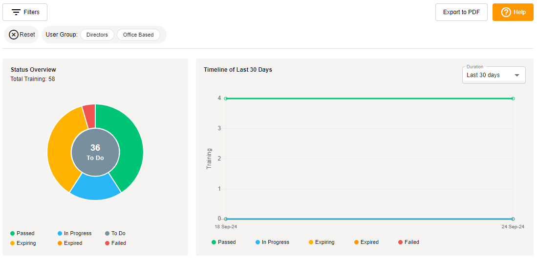The width and height of the screenshot is (537, 260).
Task: Click the gray To Do donut center
Action: pos(95,152)
